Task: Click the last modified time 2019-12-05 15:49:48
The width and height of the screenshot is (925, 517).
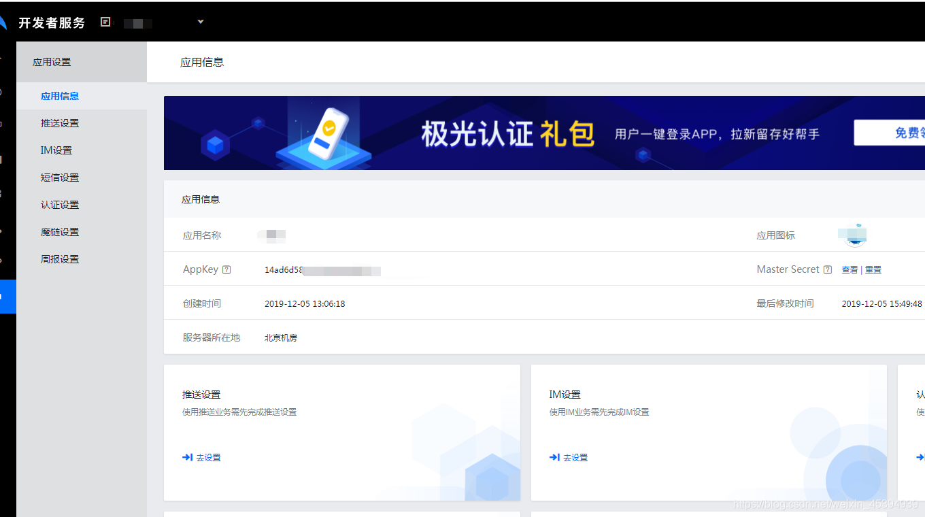Action: pyautogui.click(x=881, y=304)
